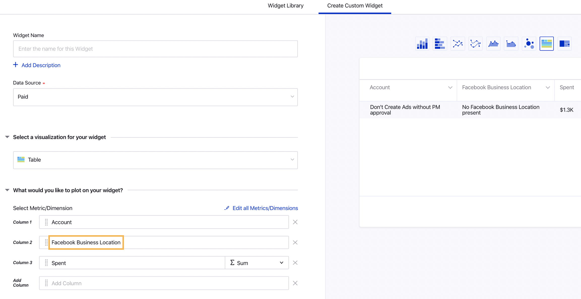The height and width of the screenshot is (299, 581).
Task: Grab the drag handle of Facebook Business Location
Action: pyautogui.click(x=46, y=242)
